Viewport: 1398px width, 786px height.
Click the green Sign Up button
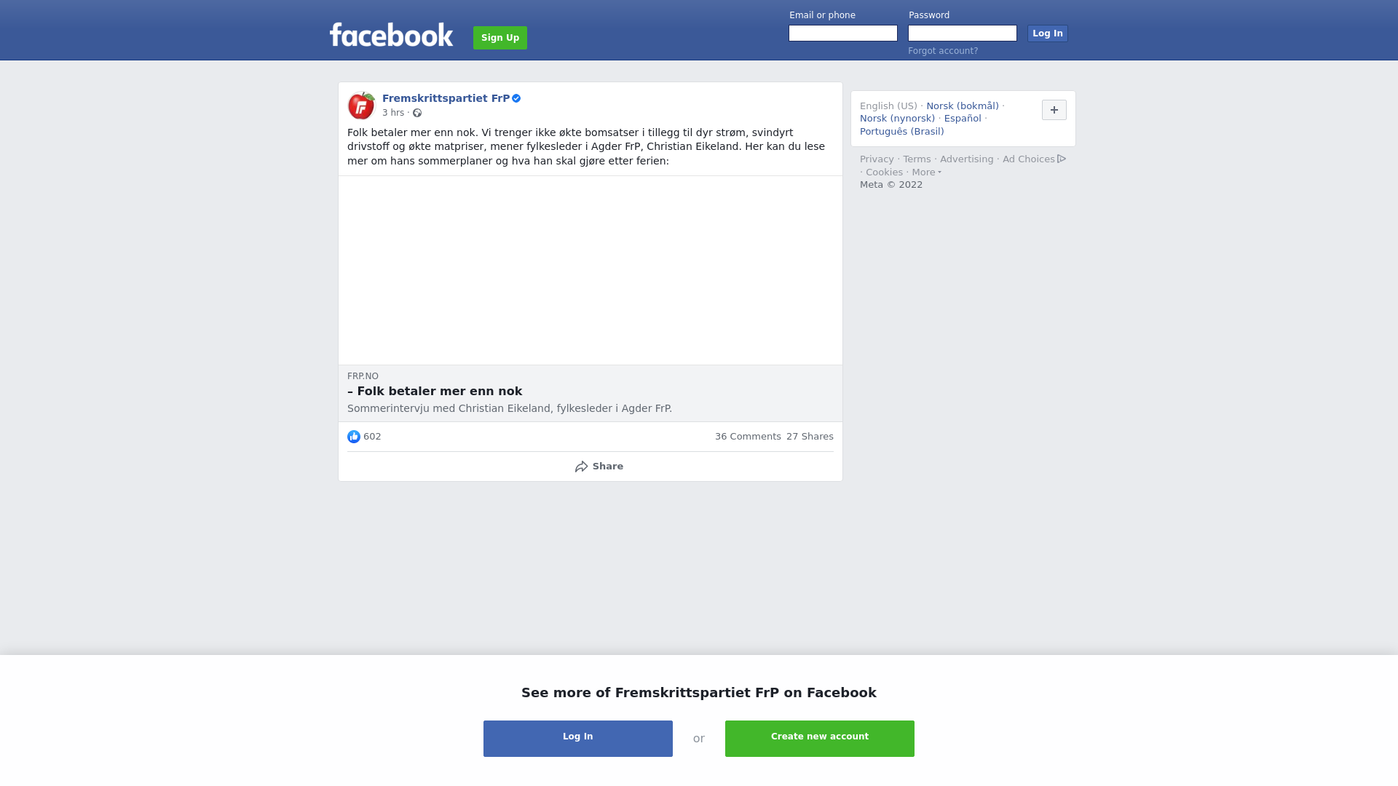tap(500, 38)
